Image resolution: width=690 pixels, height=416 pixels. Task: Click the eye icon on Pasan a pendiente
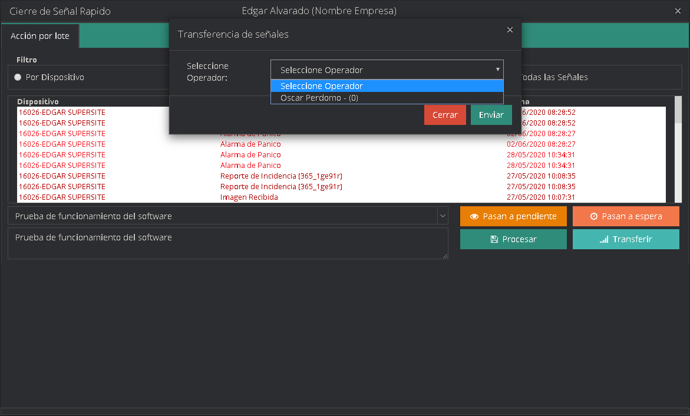(474, 216)
